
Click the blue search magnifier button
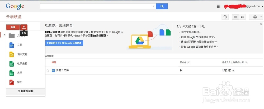162,6
